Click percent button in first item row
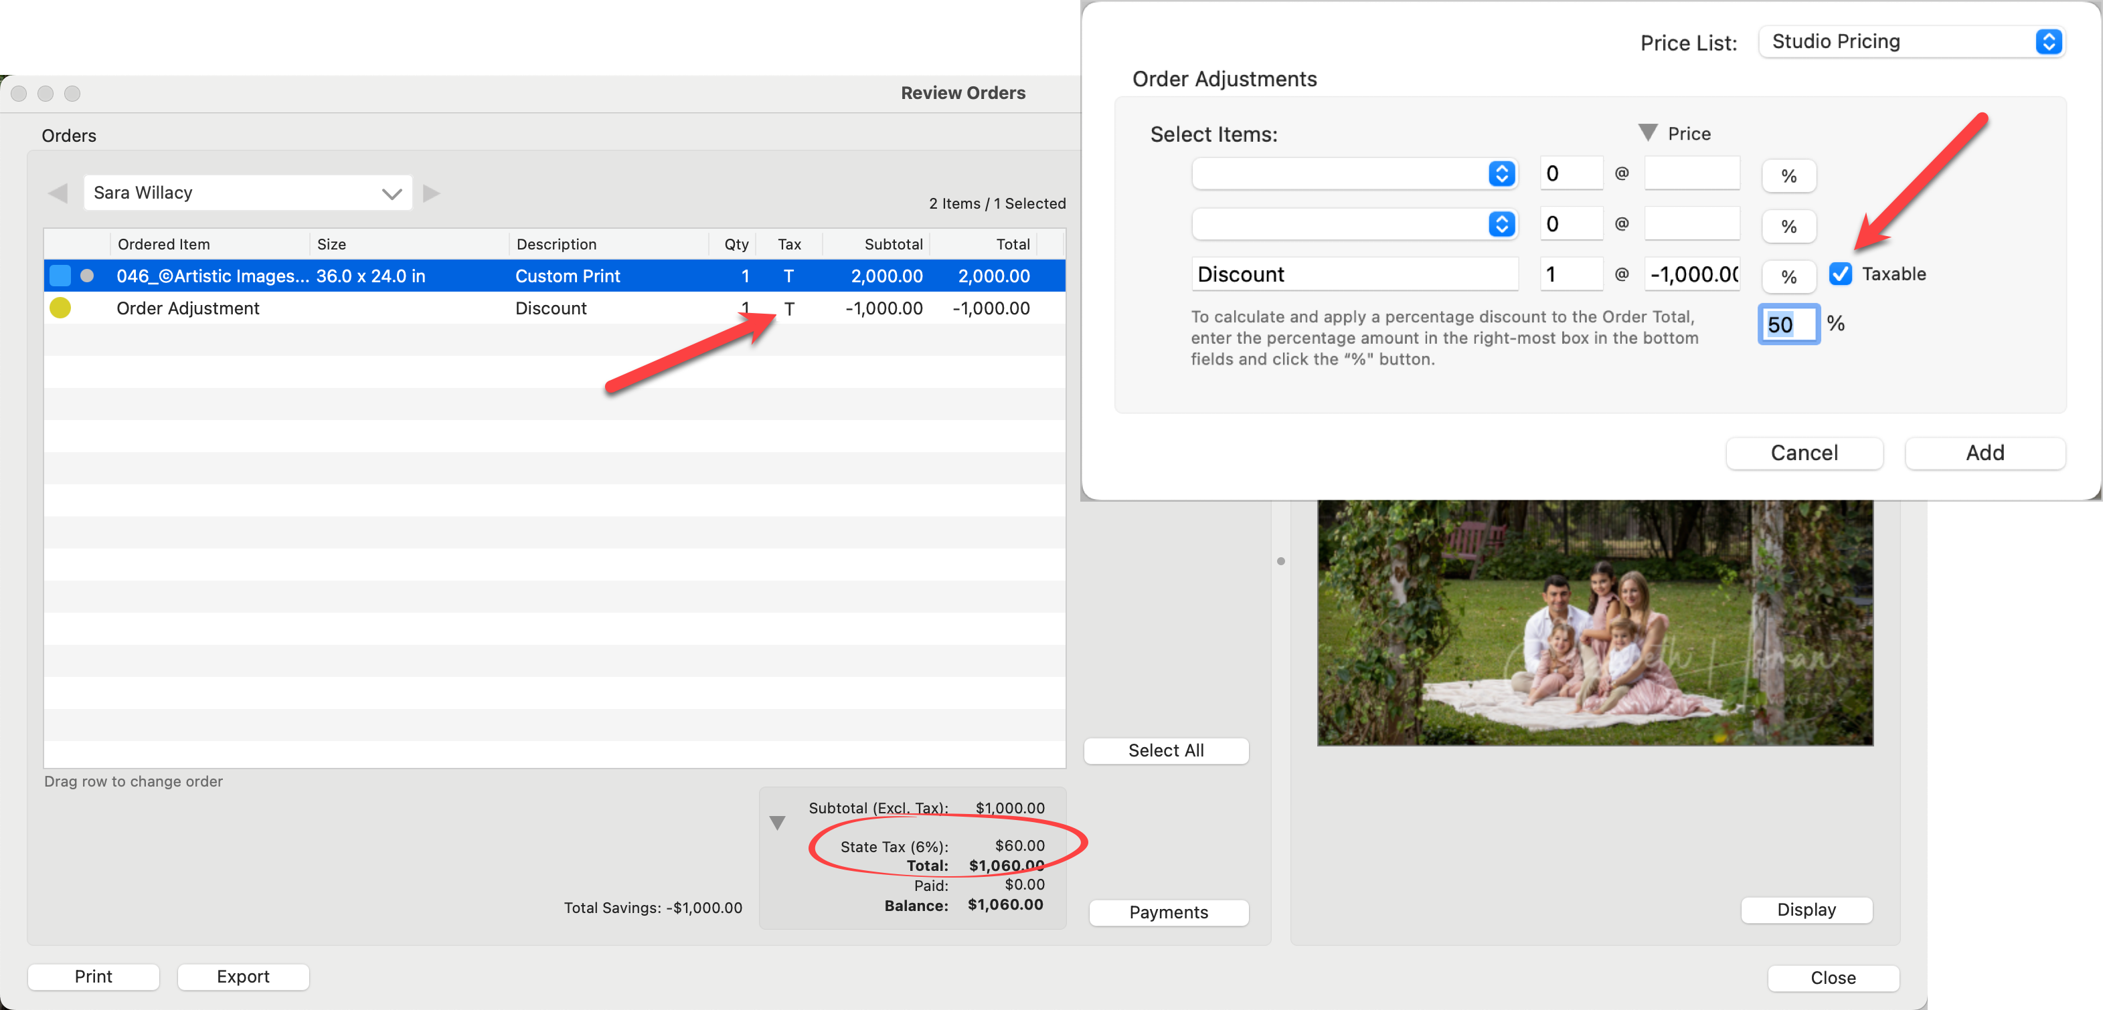The height and width of the screenshot is (1010, 2103). (1788, 176)
